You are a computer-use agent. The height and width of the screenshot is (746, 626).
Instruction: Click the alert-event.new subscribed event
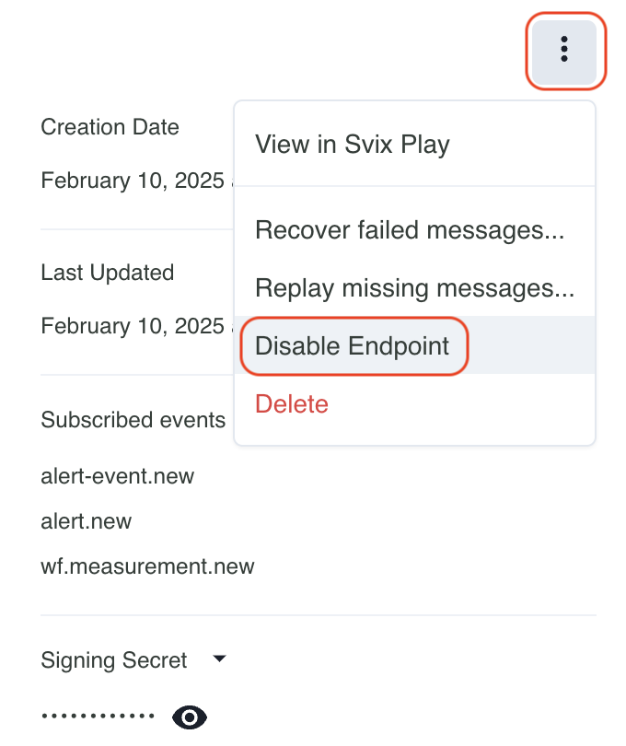118,476
